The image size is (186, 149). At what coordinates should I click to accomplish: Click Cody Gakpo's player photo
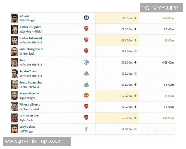coord(15,129)
